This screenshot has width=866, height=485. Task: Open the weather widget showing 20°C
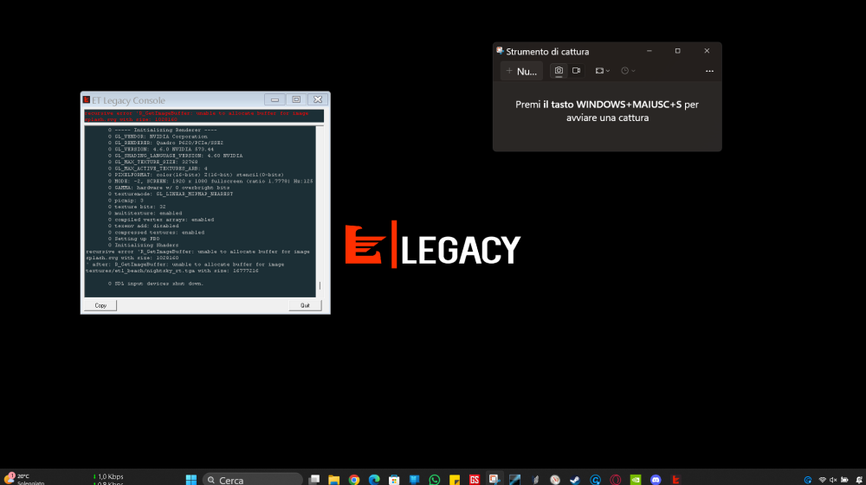click(x=24, y=479)
